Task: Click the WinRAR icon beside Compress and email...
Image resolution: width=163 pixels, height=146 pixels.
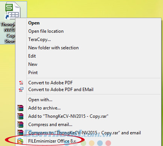Action: pyautogui.click(x=20, y=125)
